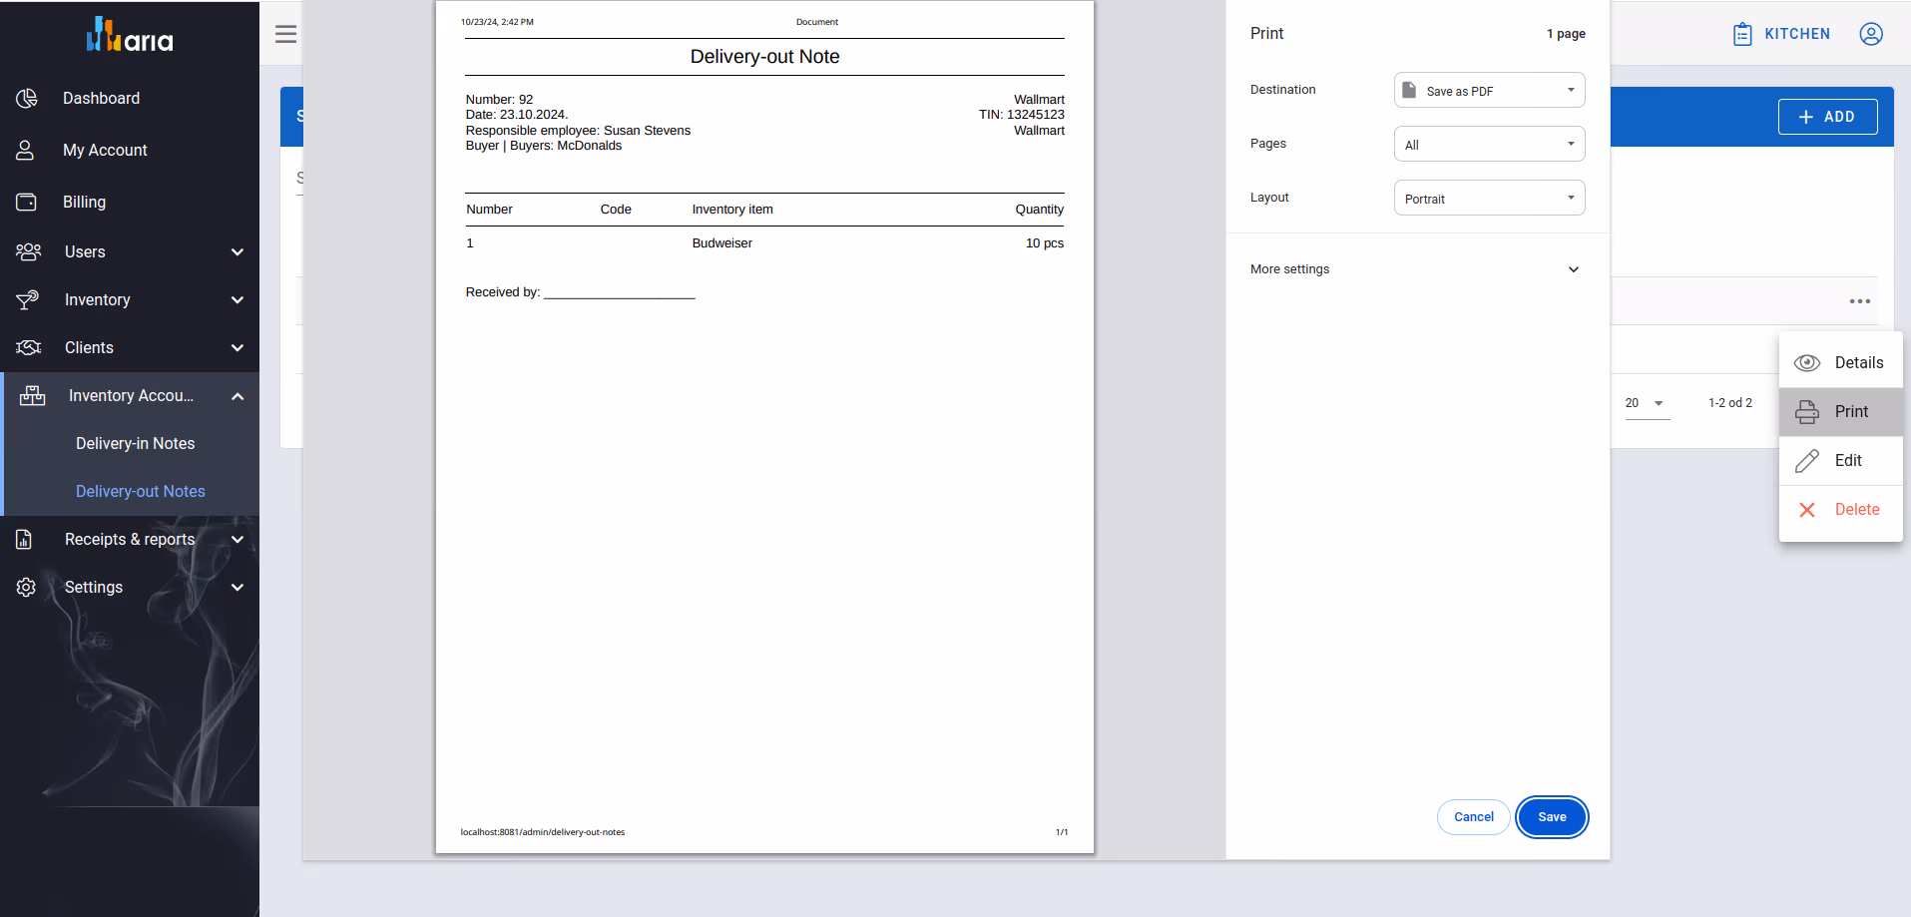
Task: Cancel the print dialog
Action: (1473, 817)
